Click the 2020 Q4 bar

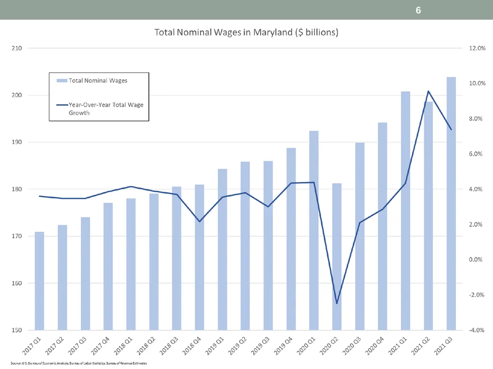(x=383, y=226)
